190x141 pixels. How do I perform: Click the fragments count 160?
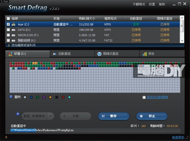click(144, 126)
